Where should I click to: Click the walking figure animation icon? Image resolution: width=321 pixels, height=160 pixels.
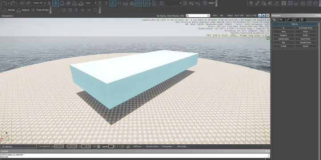[x=76, y=10]
